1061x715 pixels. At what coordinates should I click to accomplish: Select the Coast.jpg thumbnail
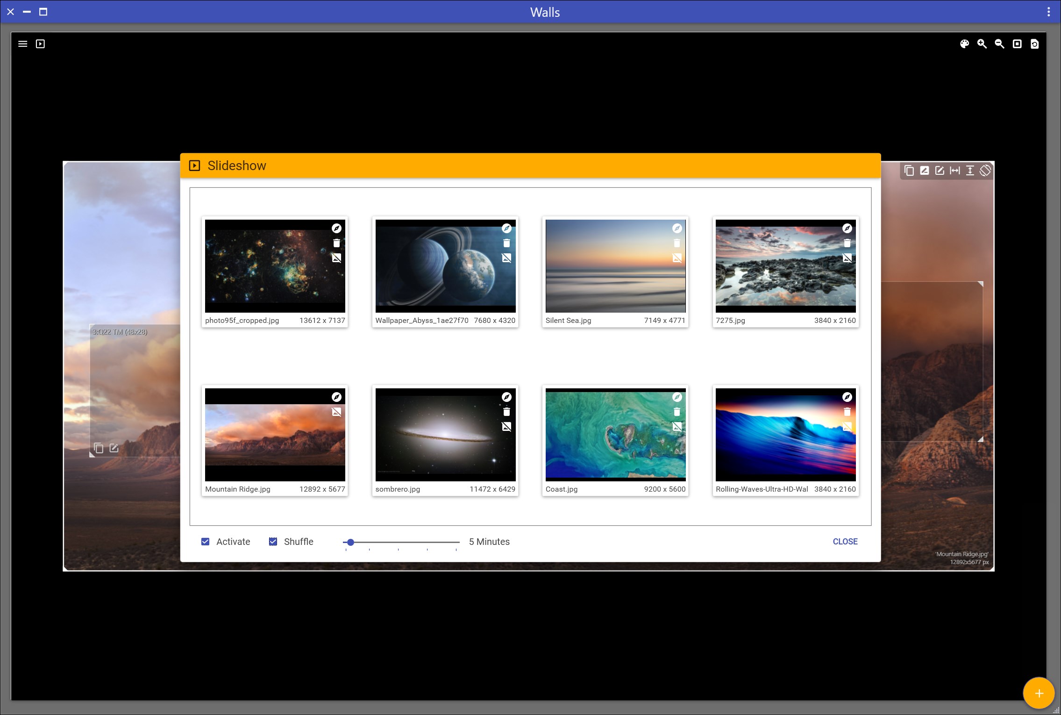tap(615, 435)
